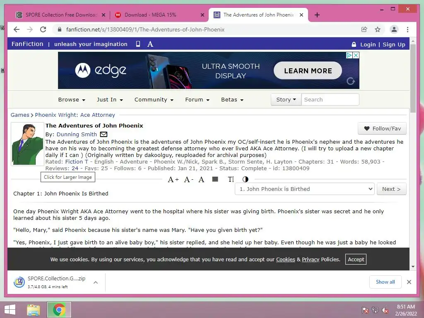The height and width of the screenshot is (318, 424).
Task: Click the AdChoices icon on the ad
Action: click(349, 55)
